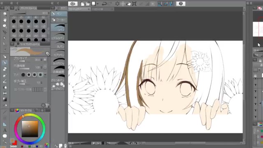
Task: Choose the Marker sub tool group tab
Action: click(x=59, y=20)
